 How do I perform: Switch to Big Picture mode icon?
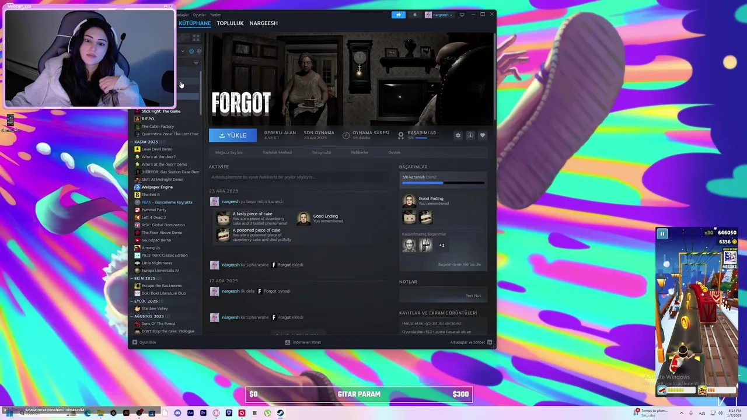(x=462, y=15)
